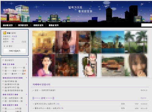Collapse the 공지 menu section

[26, 64]
